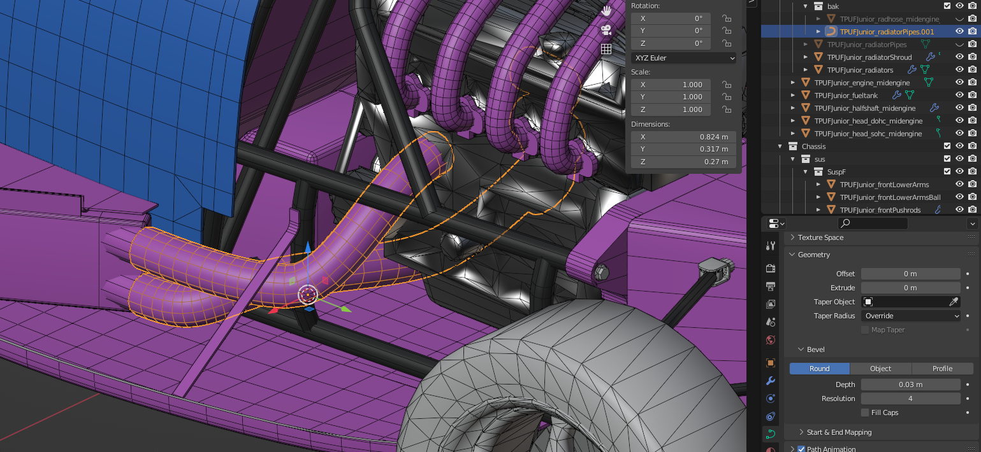Click modifier wrench icon on TPUFJunior_fueltank row
The image size is (981, 452).
897,95
